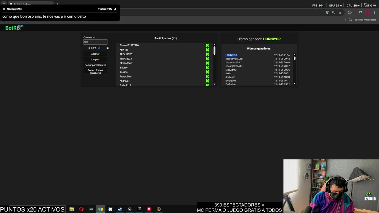Open Todos los marcadores folder
The image size is (379, 213).
pos(362,20)
